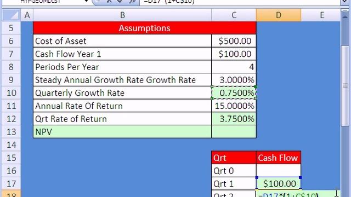Click the red Assumptions header cell
Screen dimensions: 351x197
tap(145, 28)
